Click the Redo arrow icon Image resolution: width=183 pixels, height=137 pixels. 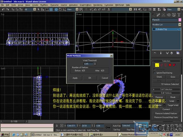(8, 9)
